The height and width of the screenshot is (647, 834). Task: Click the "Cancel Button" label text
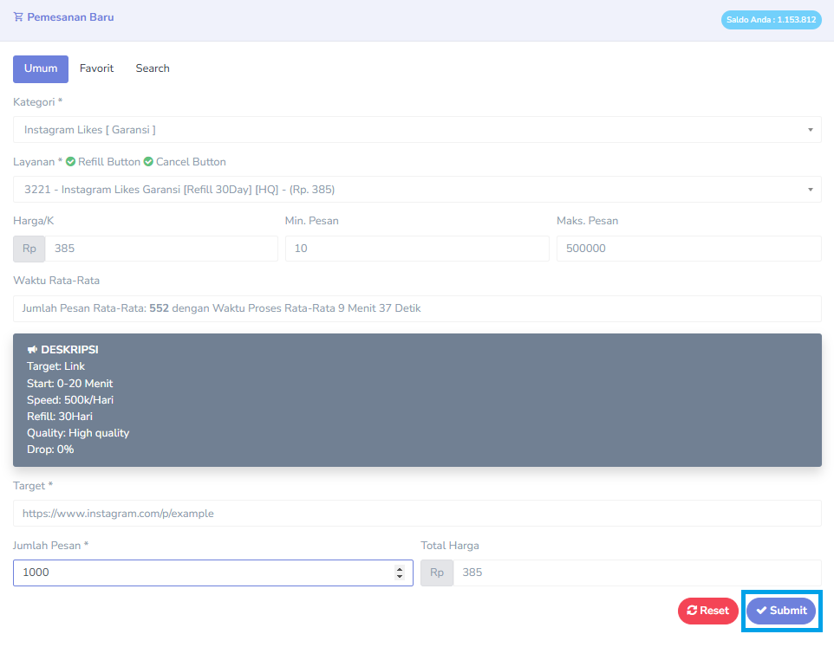[191, 161]
